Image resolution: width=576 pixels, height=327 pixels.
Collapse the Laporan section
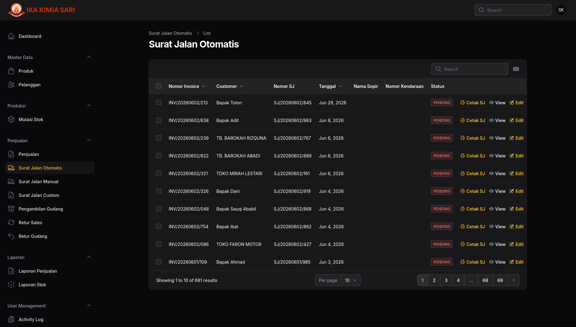89,257
